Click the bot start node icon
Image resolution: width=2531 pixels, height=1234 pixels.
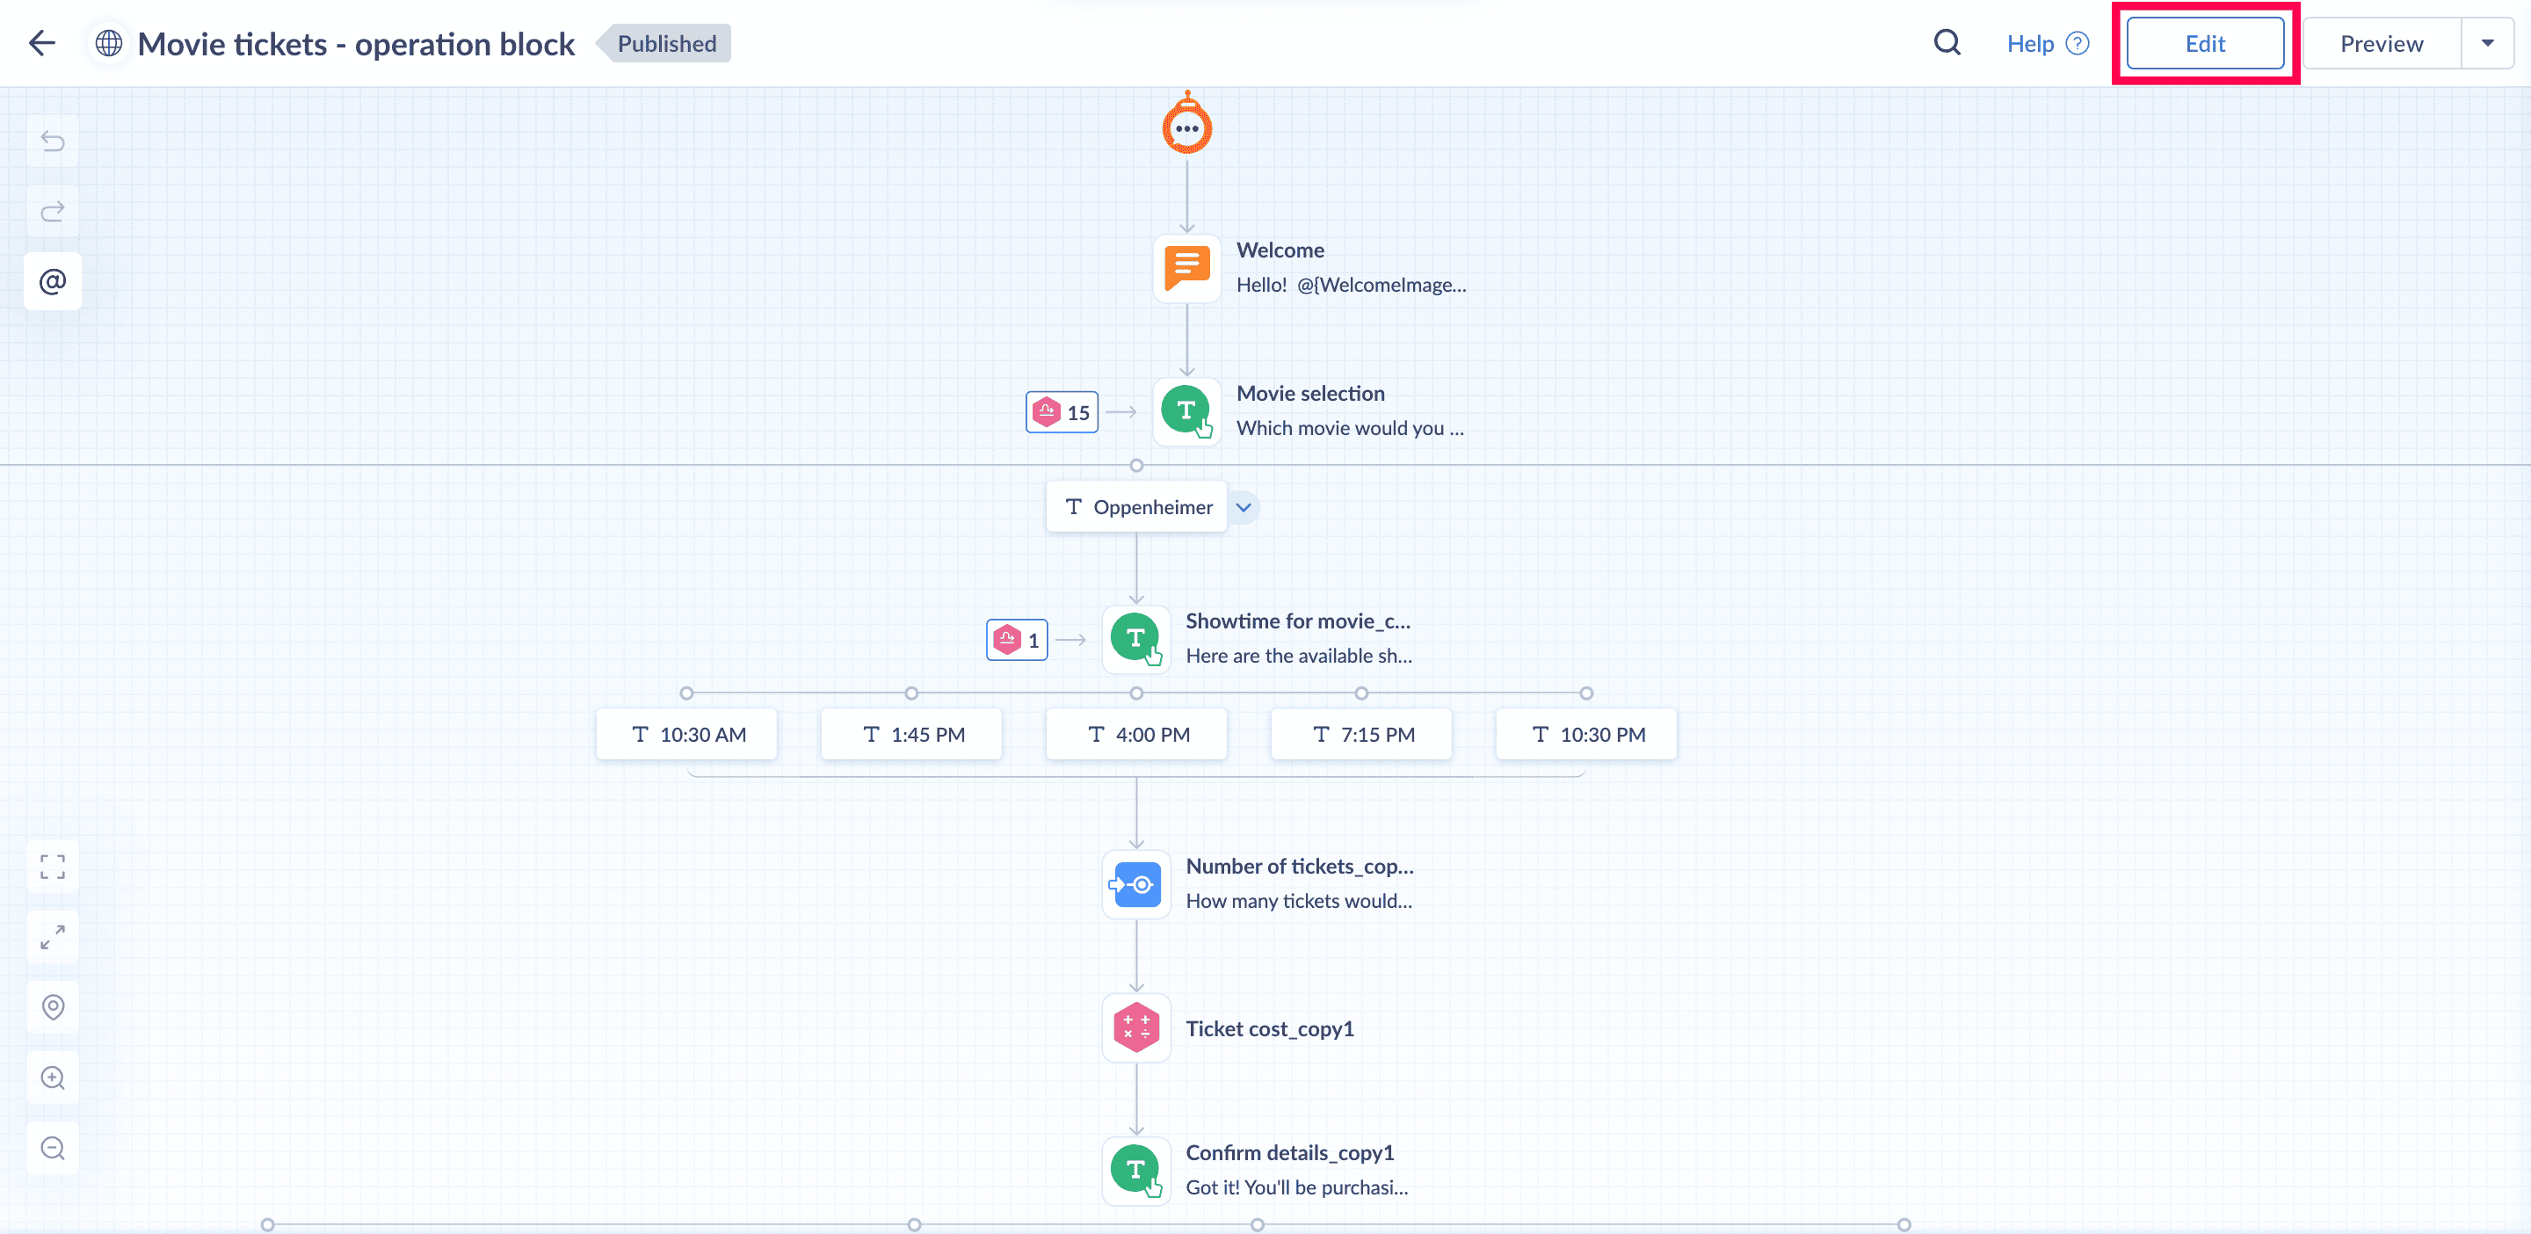(x=1187, y=126)
